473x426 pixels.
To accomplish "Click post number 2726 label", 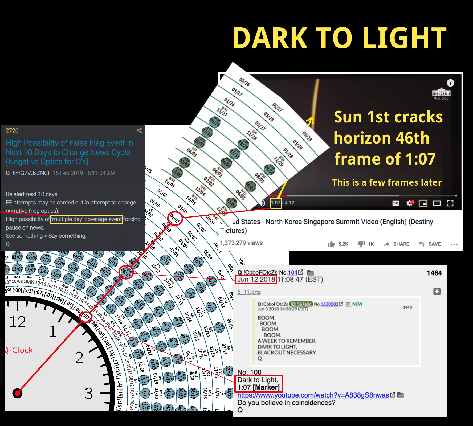I will pos(12,130).
